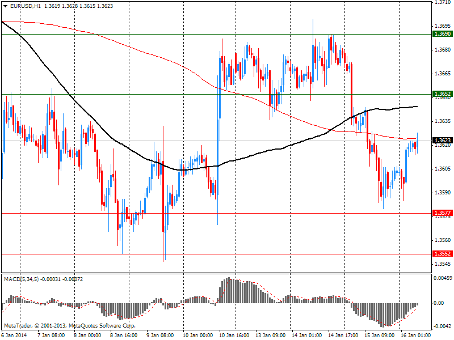Click the 1.3710 price scale value
The height and width of the screenshot is (340, 454).
(x=443, y=2)
